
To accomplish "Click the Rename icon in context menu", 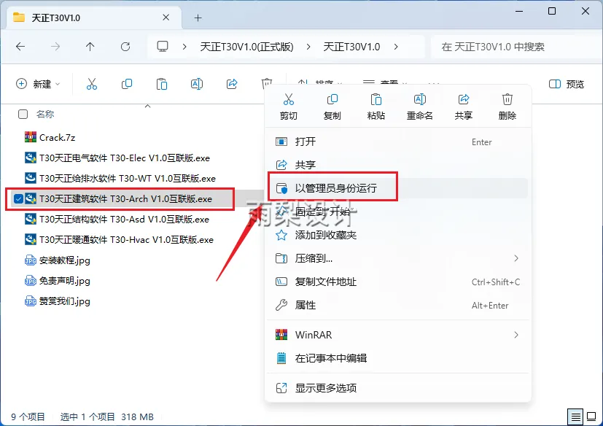I will (419, 99).
